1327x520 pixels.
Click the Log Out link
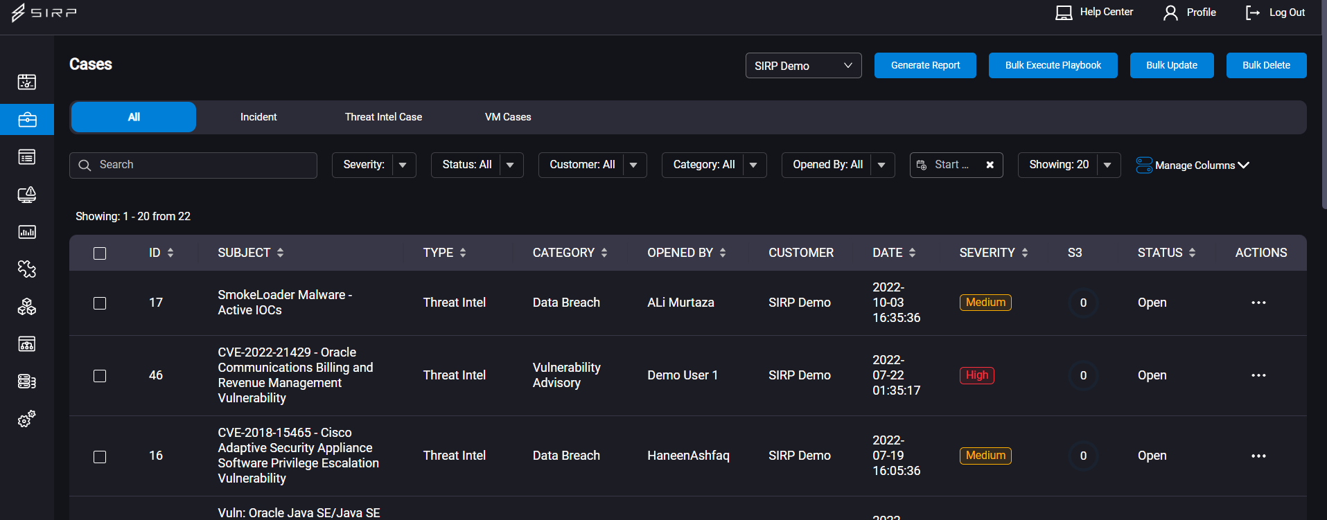(x=1287, y=12)
